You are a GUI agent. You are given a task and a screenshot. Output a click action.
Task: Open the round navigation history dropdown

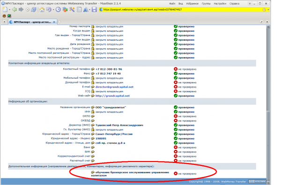coord(28,10)
